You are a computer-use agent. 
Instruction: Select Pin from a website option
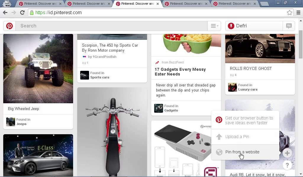(245, 152)
